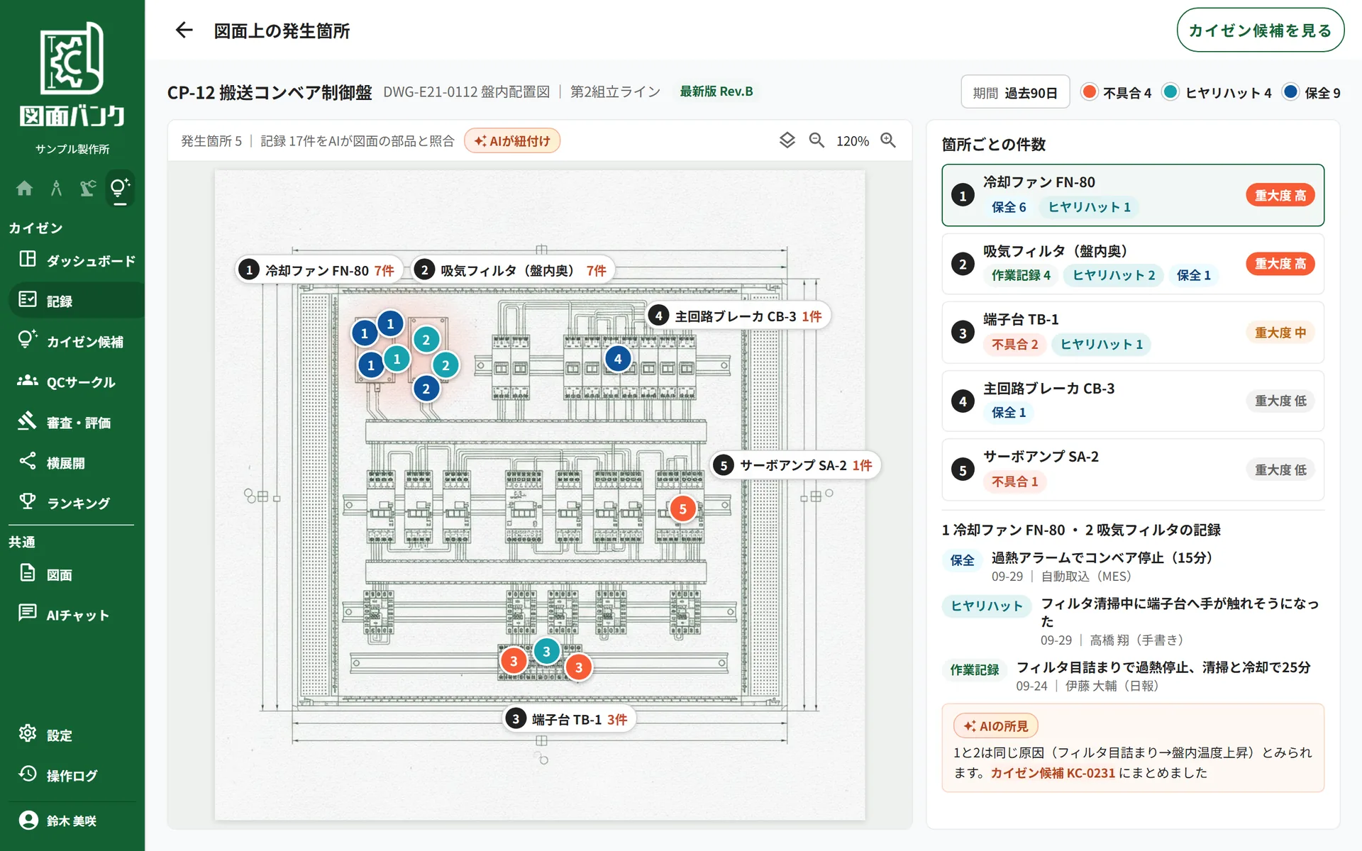Open 操作ログ history

[77, 775]
